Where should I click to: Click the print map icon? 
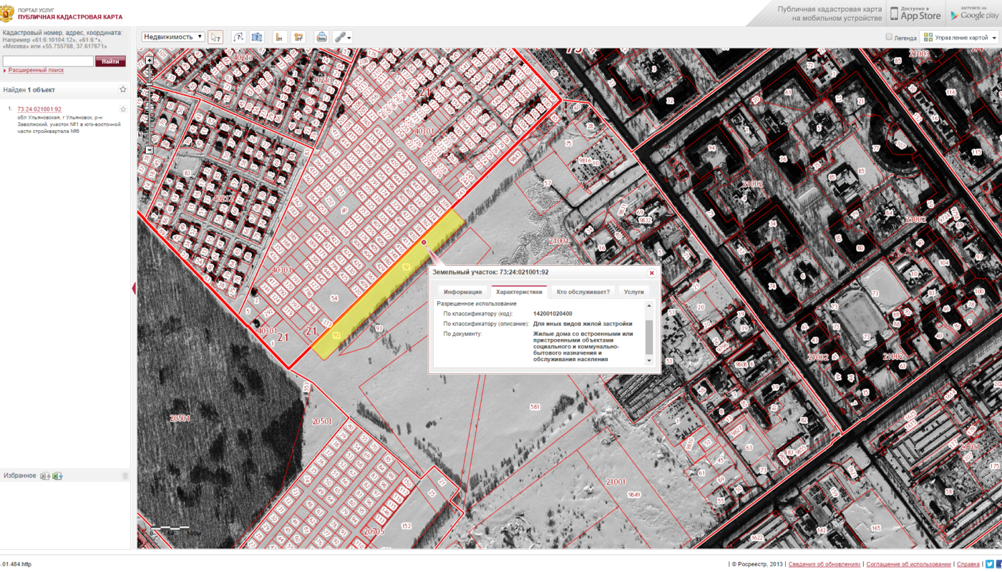[322, 37]
